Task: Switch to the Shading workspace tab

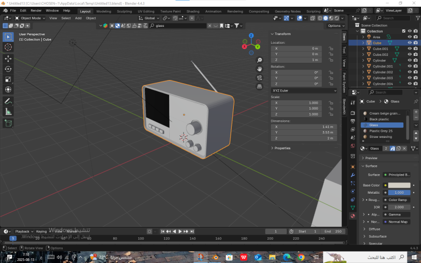Action: [x=193, y=11]
